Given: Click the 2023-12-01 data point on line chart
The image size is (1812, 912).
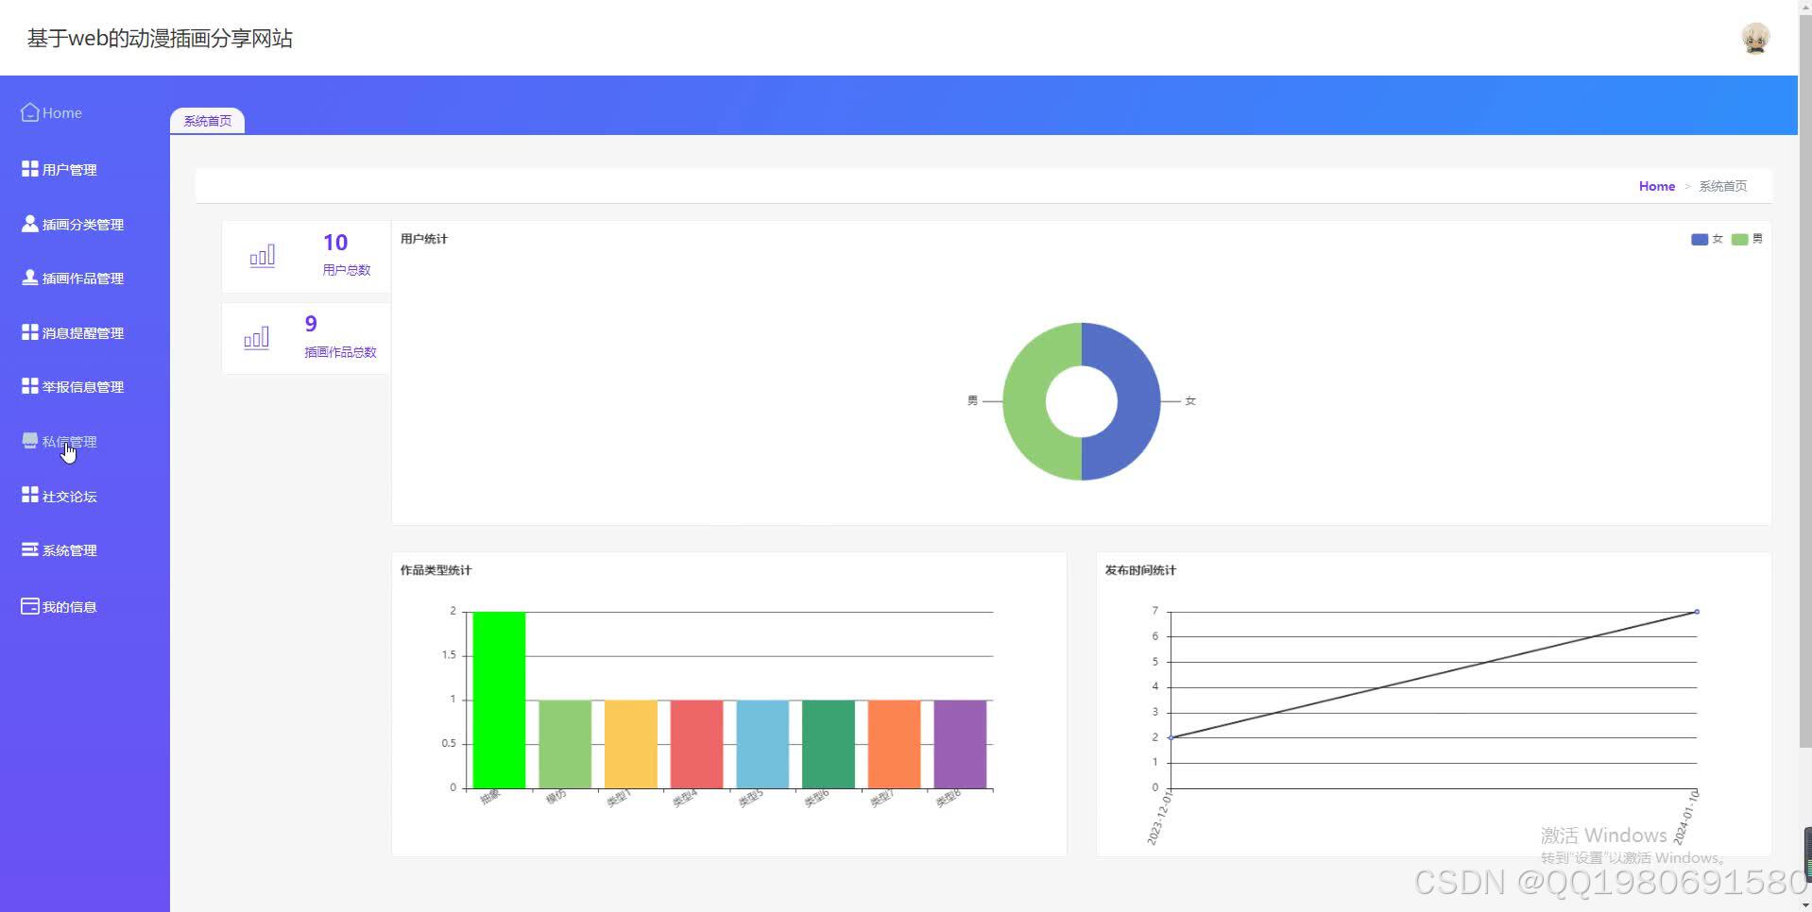Looking at the screenshot, I should point(1171,737).
